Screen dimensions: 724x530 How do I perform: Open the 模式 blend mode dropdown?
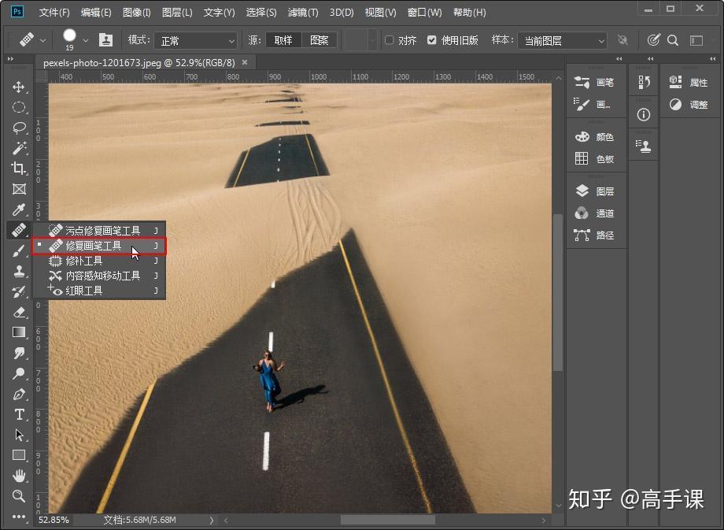(195, 40)
